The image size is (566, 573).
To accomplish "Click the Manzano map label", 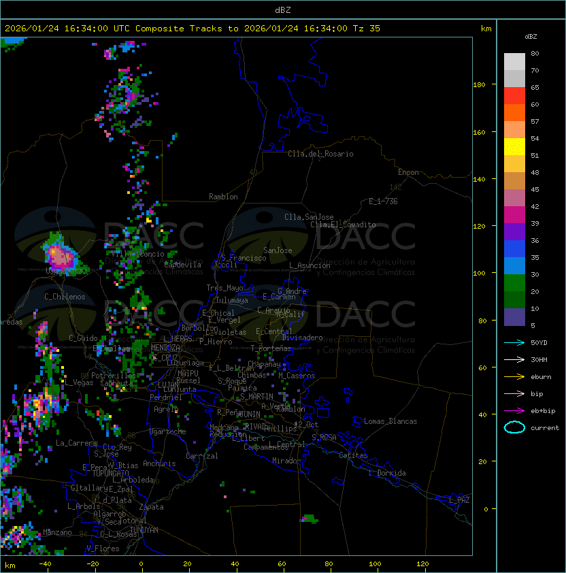I will (x=57, y=532).
